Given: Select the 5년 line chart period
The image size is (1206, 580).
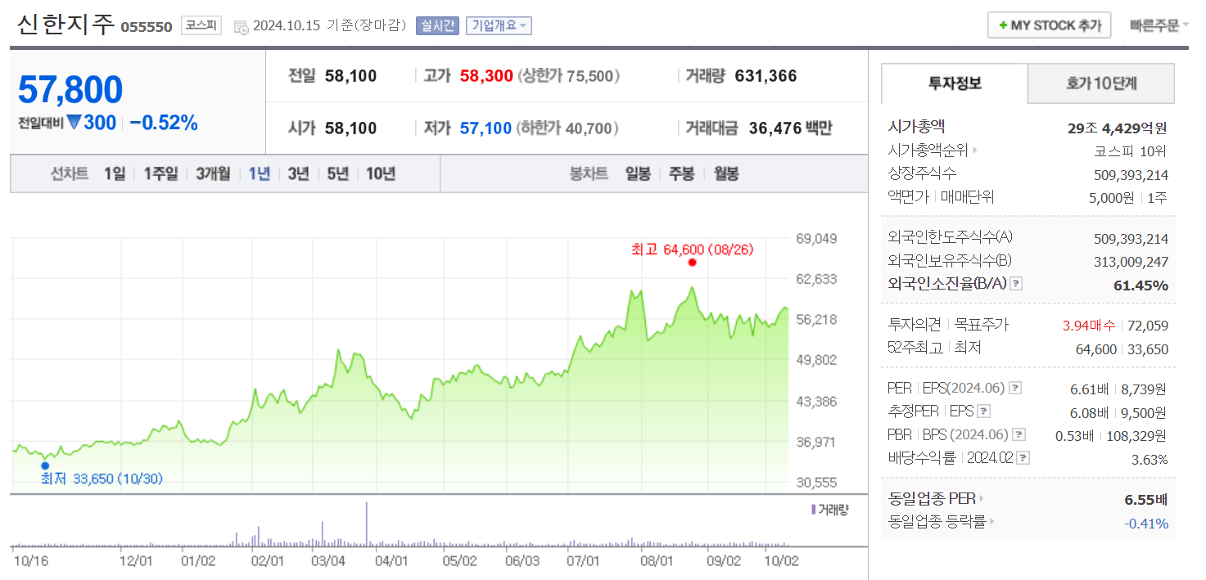Looking at the screenshot, I should (338, 173).
